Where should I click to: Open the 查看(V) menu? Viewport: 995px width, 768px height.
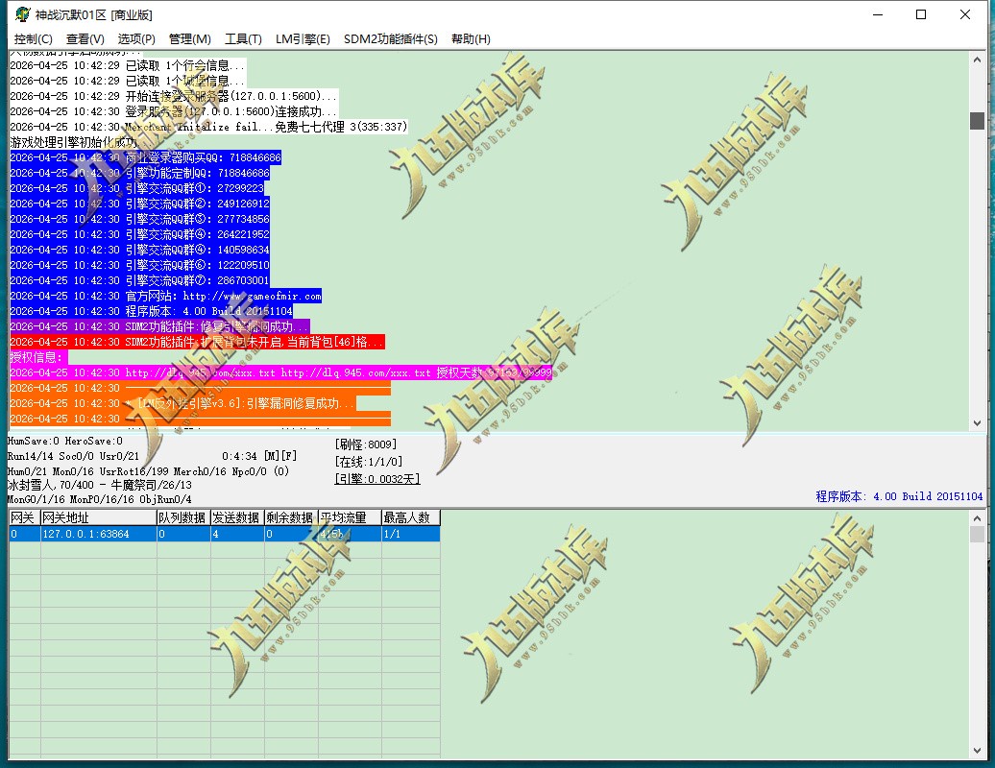[85, 39]
